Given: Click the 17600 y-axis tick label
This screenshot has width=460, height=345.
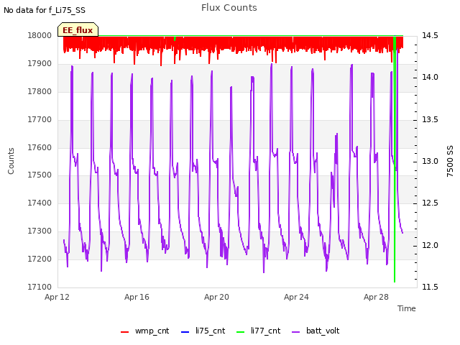Looking at the screenshot, I should (40, 147).
